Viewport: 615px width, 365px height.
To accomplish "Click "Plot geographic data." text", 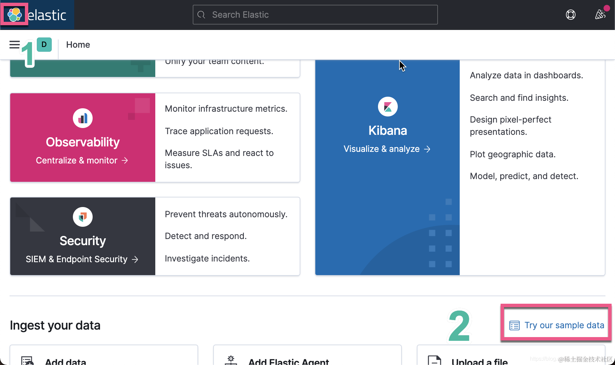I will tap(512, 154).
